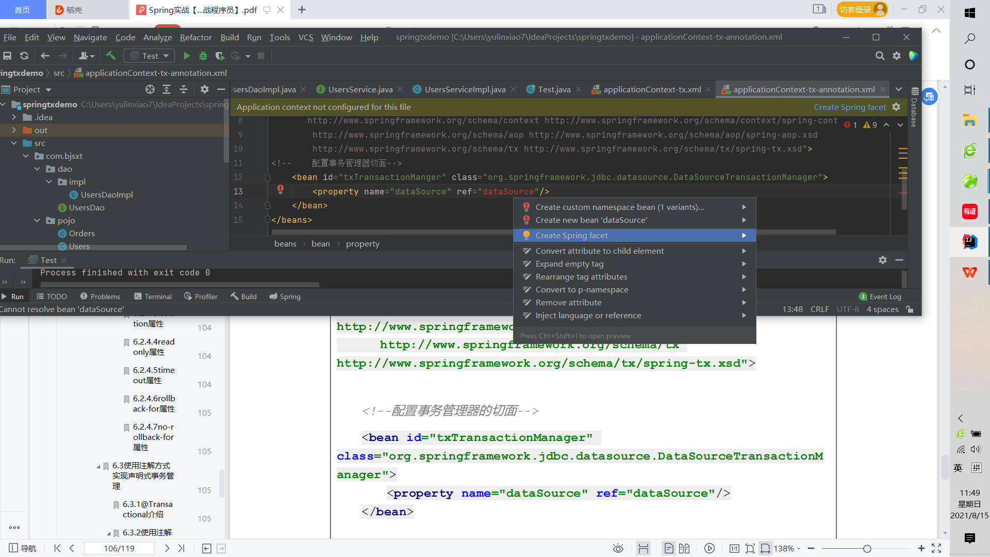
Task: Click Expand All icon in Project panel
Action: pos(167,89)
